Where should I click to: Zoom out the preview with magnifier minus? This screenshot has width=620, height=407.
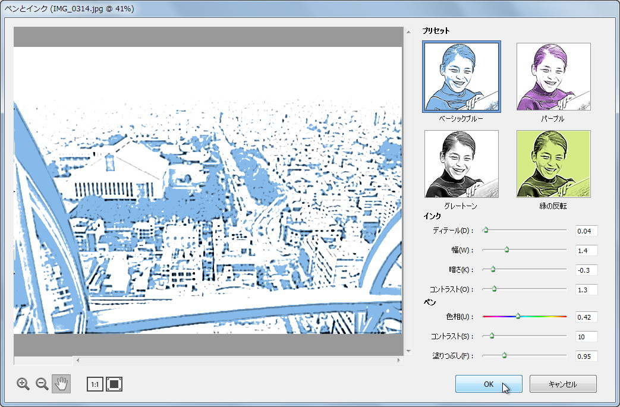coord(42,384)
